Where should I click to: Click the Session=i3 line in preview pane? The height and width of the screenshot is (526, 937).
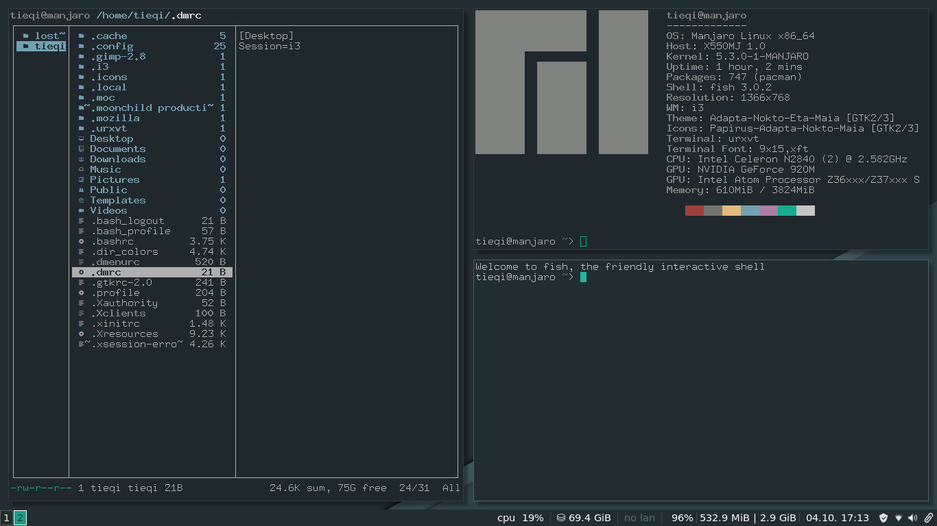coord(270,47)
